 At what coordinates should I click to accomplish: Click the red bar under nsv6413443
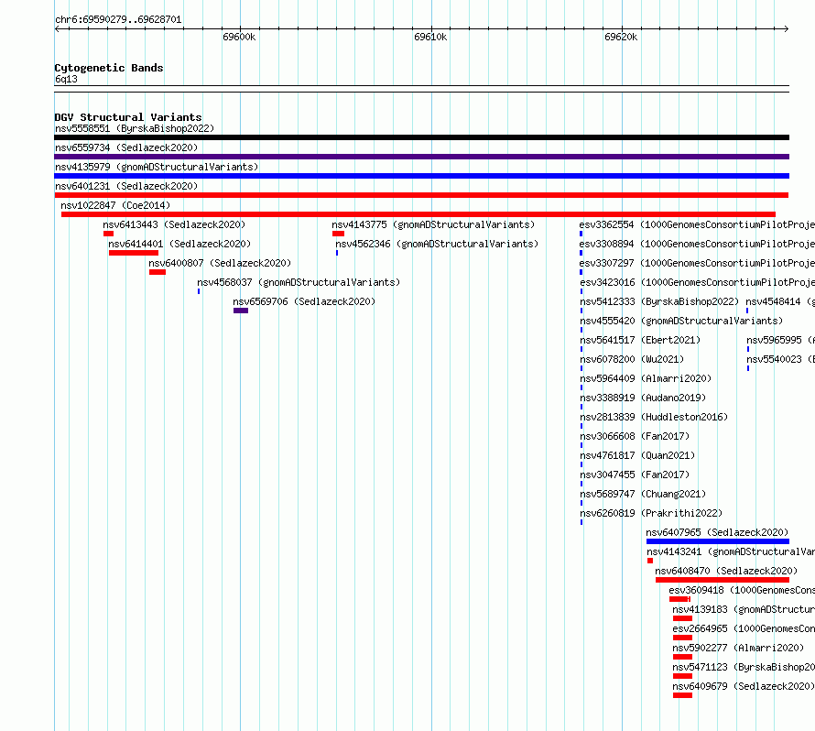coord(108,234)
